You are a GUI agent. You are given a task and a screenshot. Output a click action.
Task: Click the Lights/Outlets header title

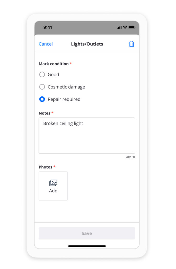[87, 44]
